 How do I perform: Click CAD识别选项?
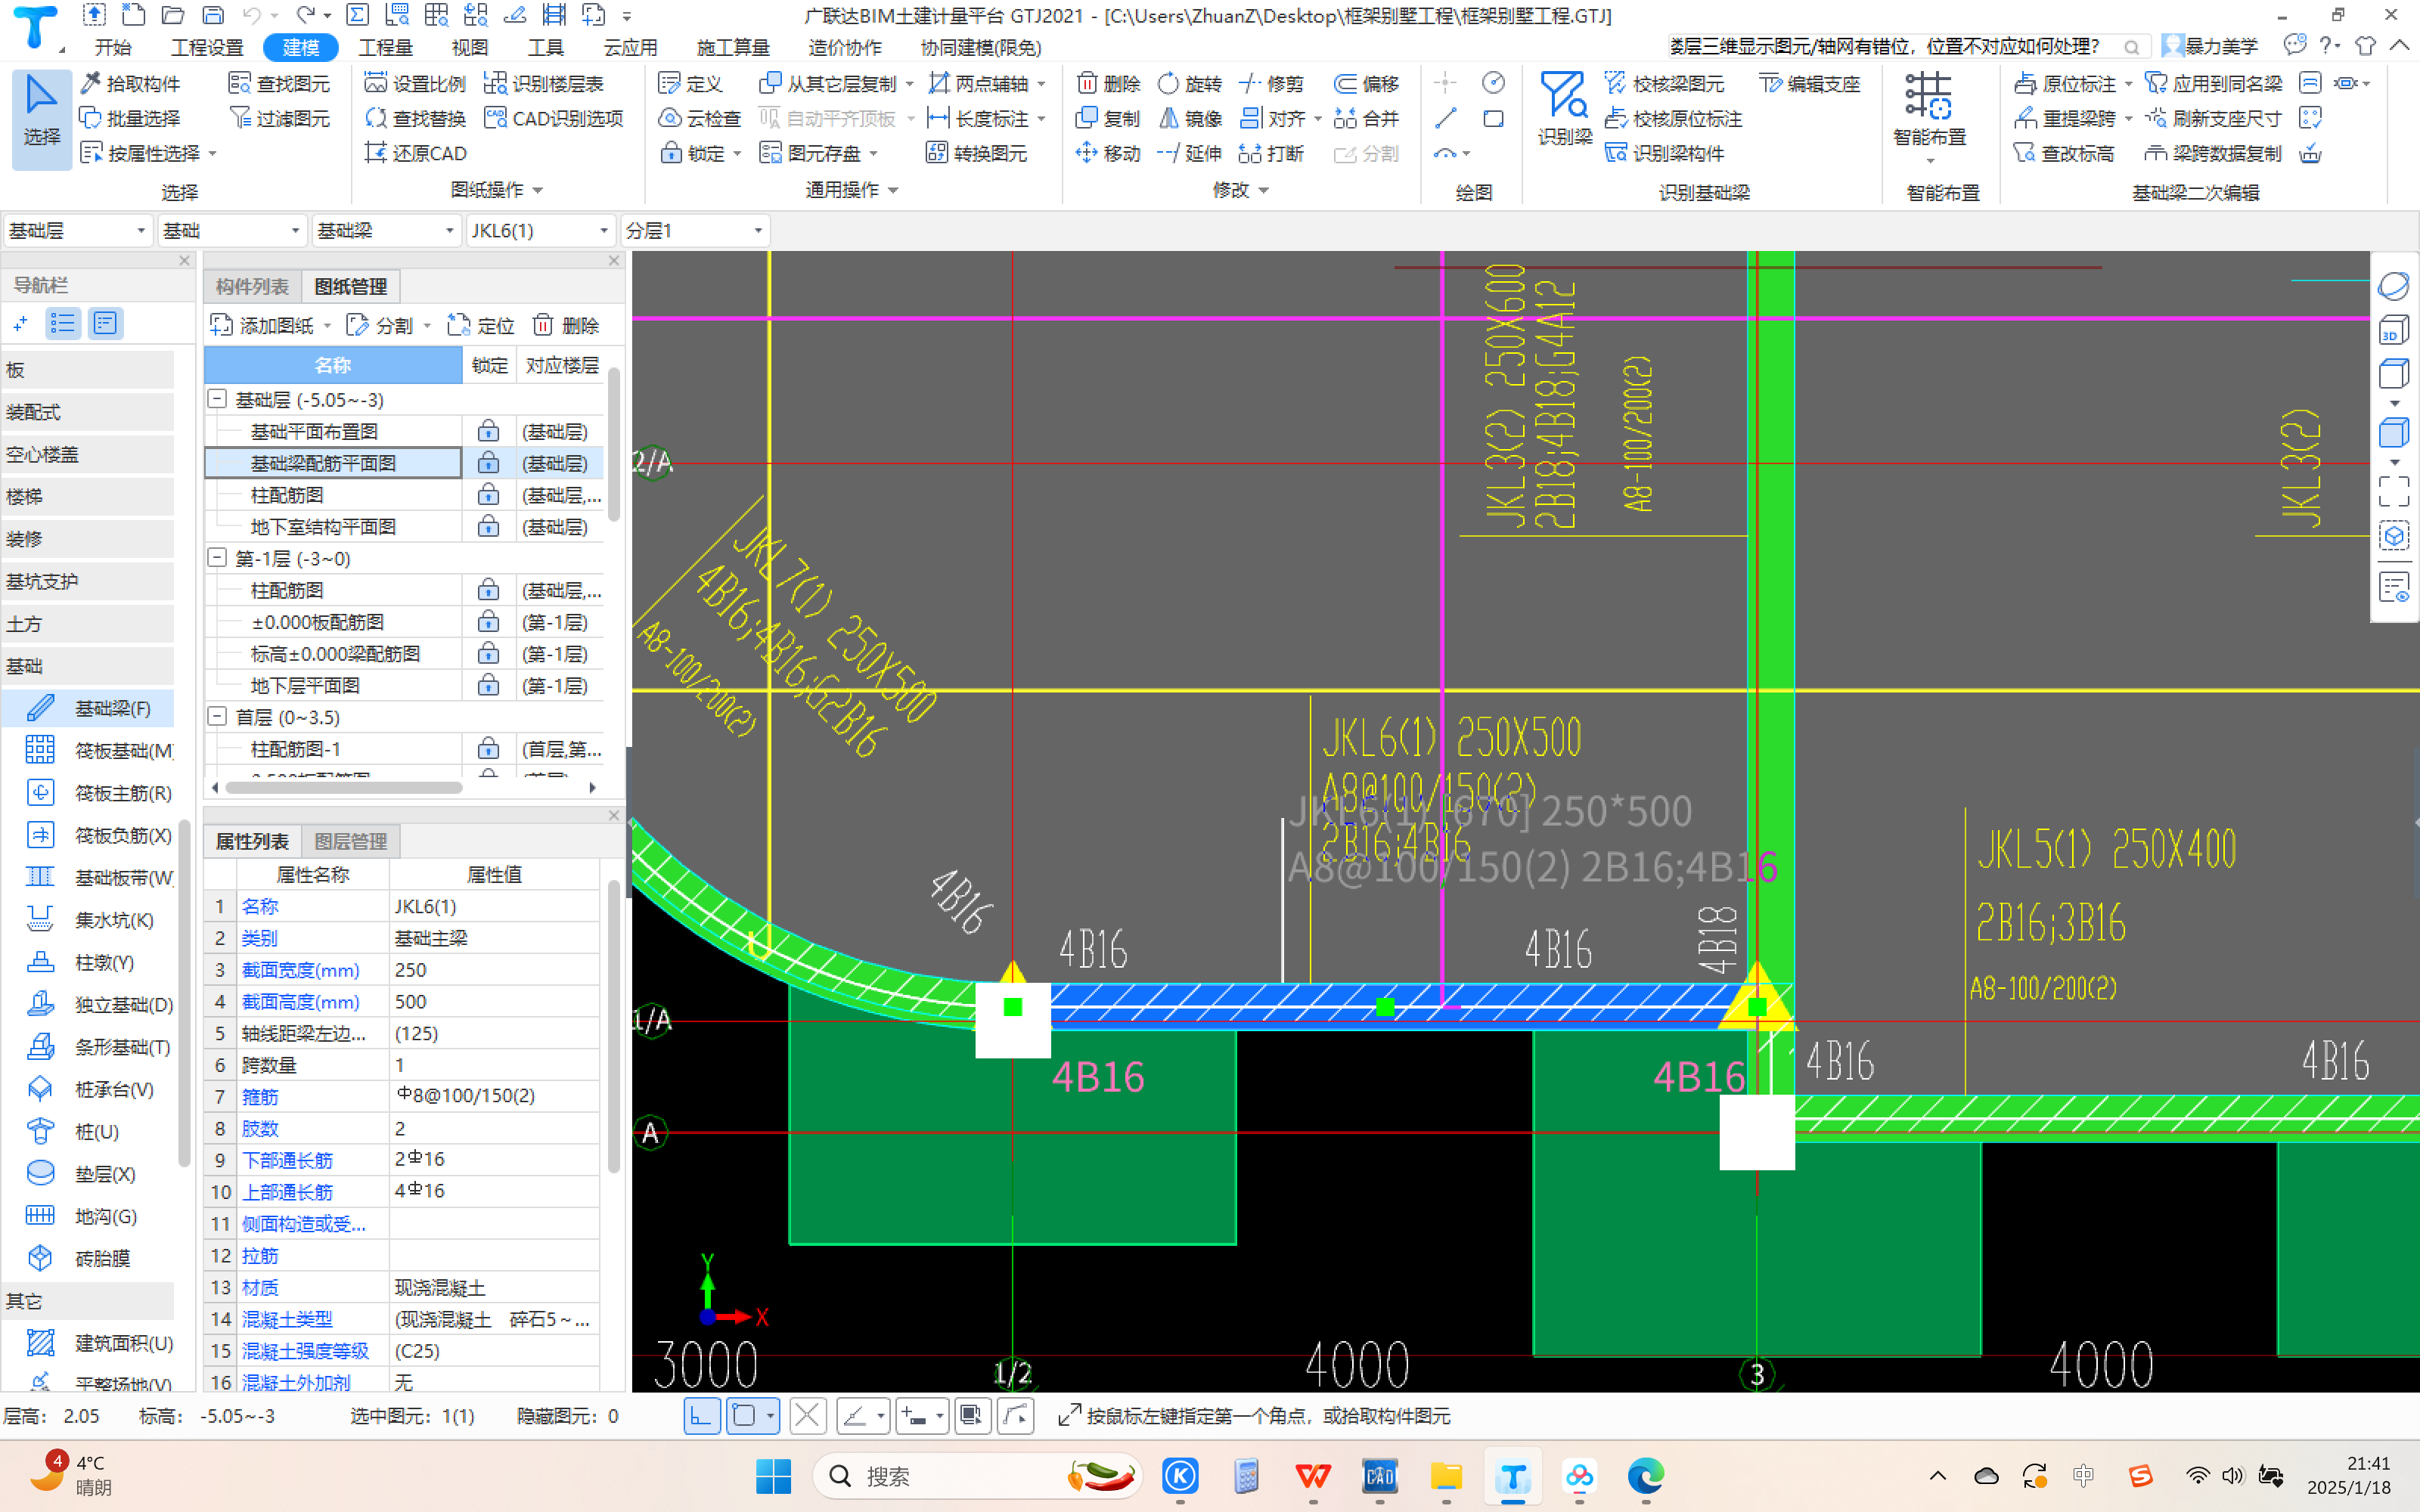point(554,118)
